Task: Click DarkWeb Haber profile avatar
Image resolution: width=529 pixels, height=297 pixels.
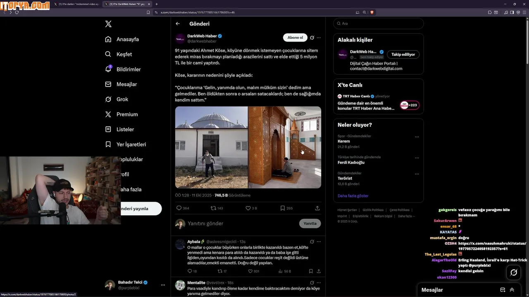Action: point(180,39)
